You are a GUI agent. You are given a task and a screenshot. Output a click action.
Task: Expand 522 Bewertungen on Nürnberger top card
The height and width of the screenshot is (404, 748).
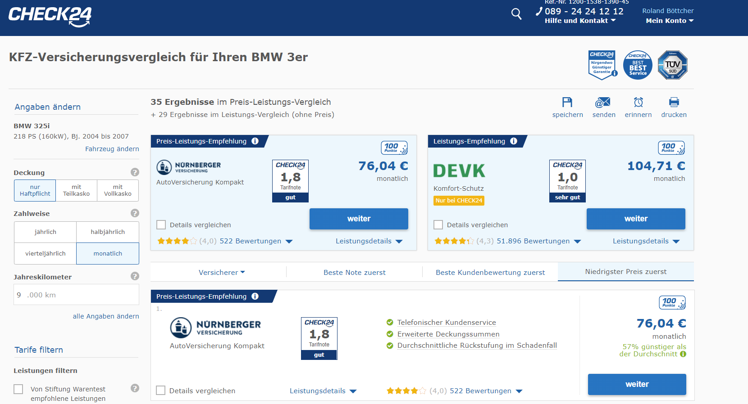(256, 241)
